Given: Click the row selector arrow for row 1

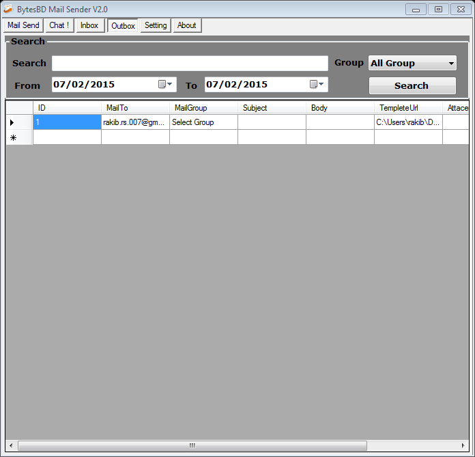Looking at the screenshot, I should [x=19, y=122].
